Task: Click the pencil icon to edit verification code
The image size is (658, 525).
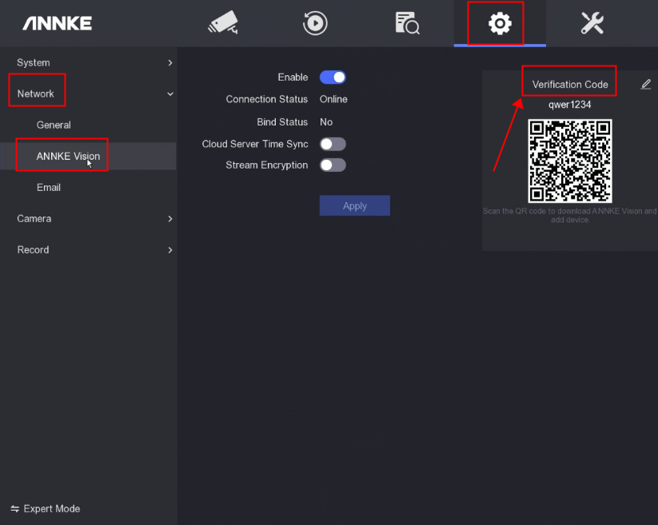Action: coord(646,82)
